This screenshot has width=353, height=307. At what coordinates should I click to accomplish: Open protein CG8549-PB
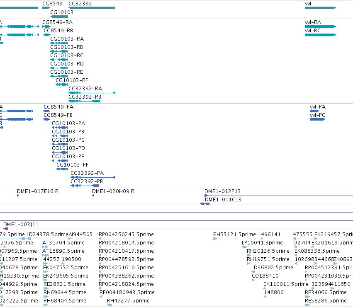click(x=58, y=115)
